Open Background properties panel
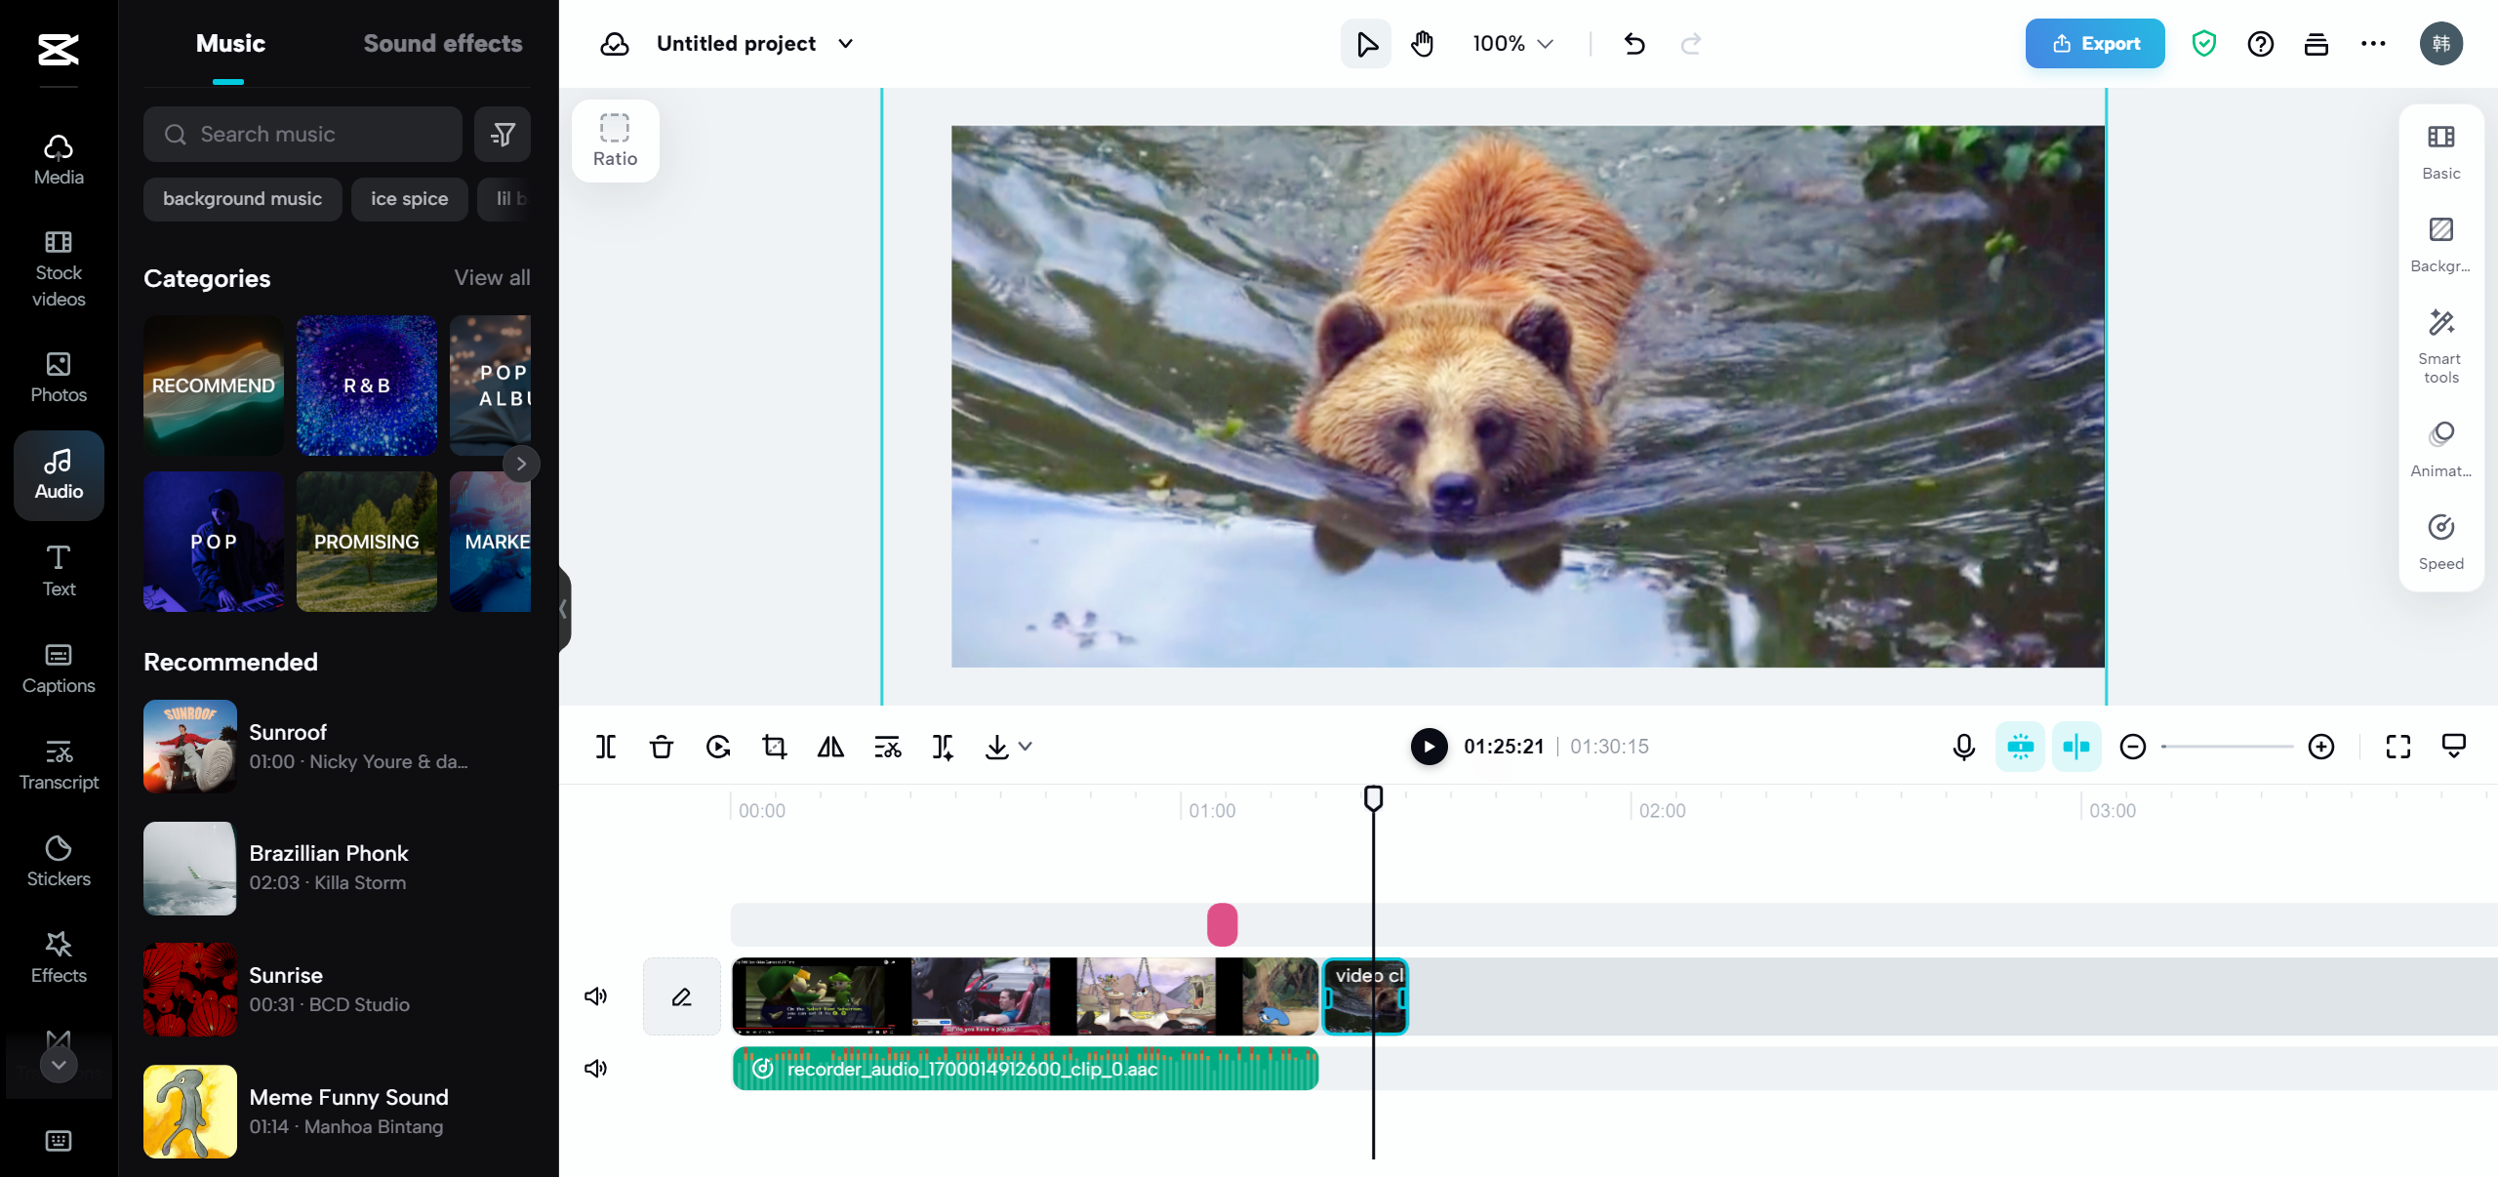Viewport: 2498px width, 1177px height. (x=2441, y=245)
